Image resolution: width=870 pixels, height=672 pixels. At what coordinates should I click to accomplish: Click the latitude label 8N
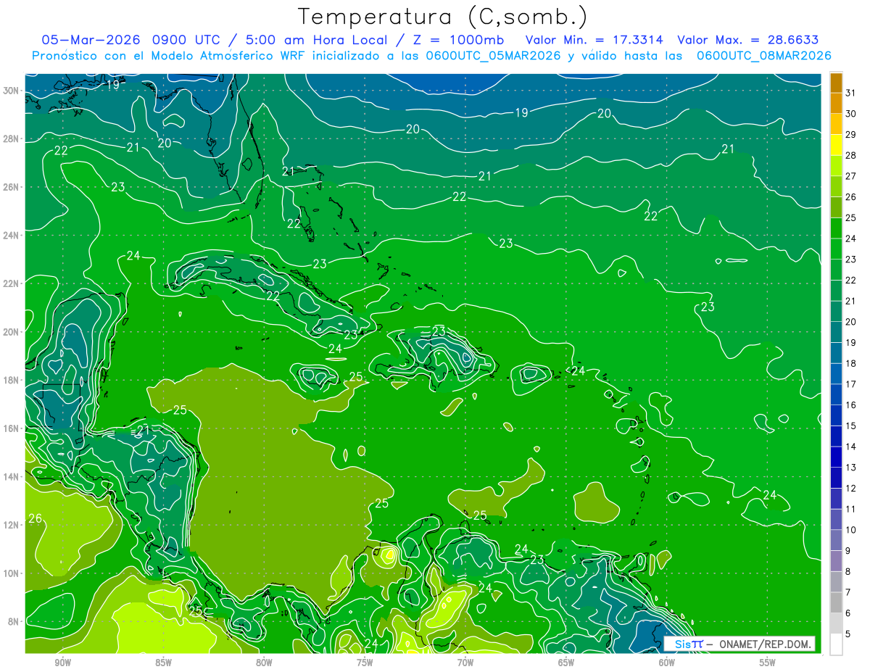(14, 621)
